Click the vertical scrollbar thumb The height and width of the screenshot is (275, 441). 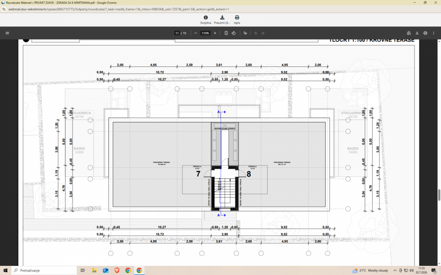point(439,195)
